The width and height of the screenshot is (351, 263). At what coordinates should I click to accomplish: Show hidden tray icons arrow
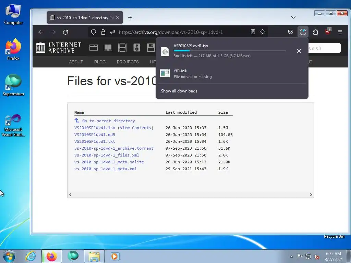point(291,256)
